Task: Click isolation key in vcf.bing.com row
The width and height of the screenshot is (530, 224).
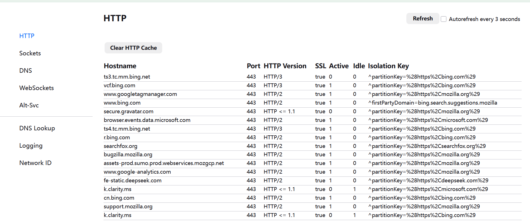Action: coord(422,85)
